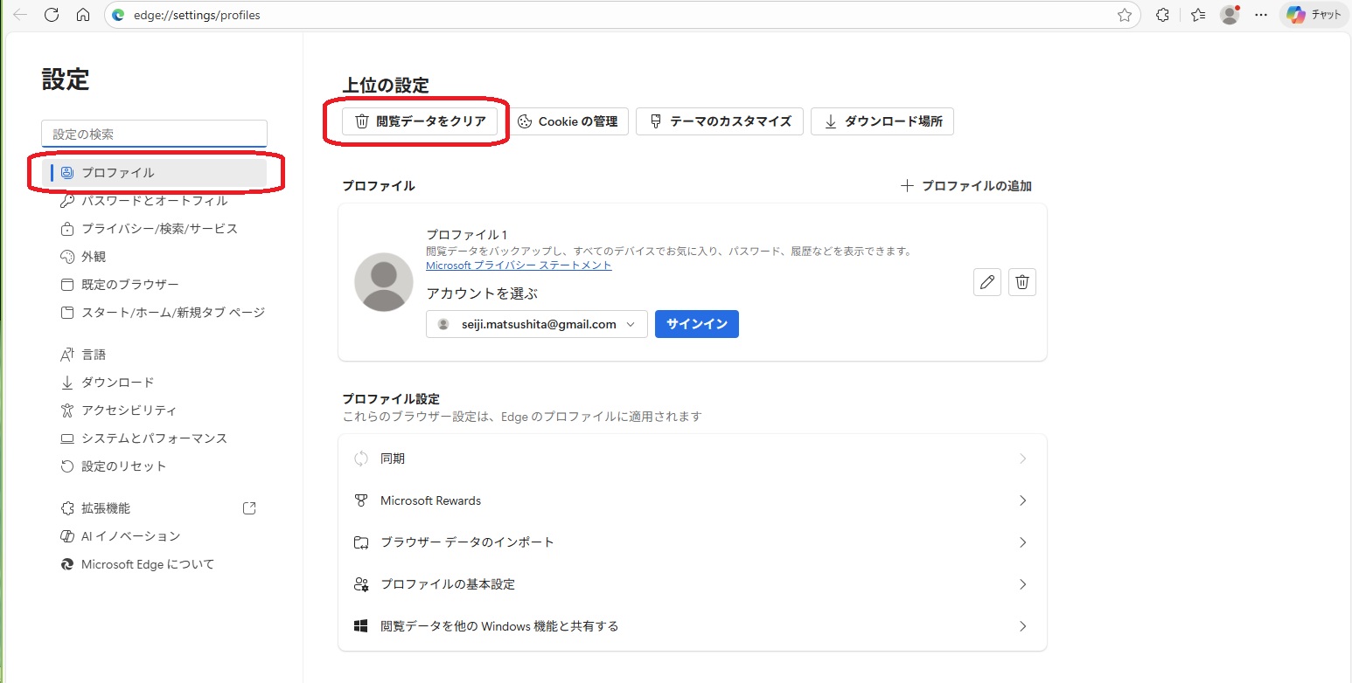
Task: Open the Extensions puzzle icon in toolbar
Action: (1162, 15)
